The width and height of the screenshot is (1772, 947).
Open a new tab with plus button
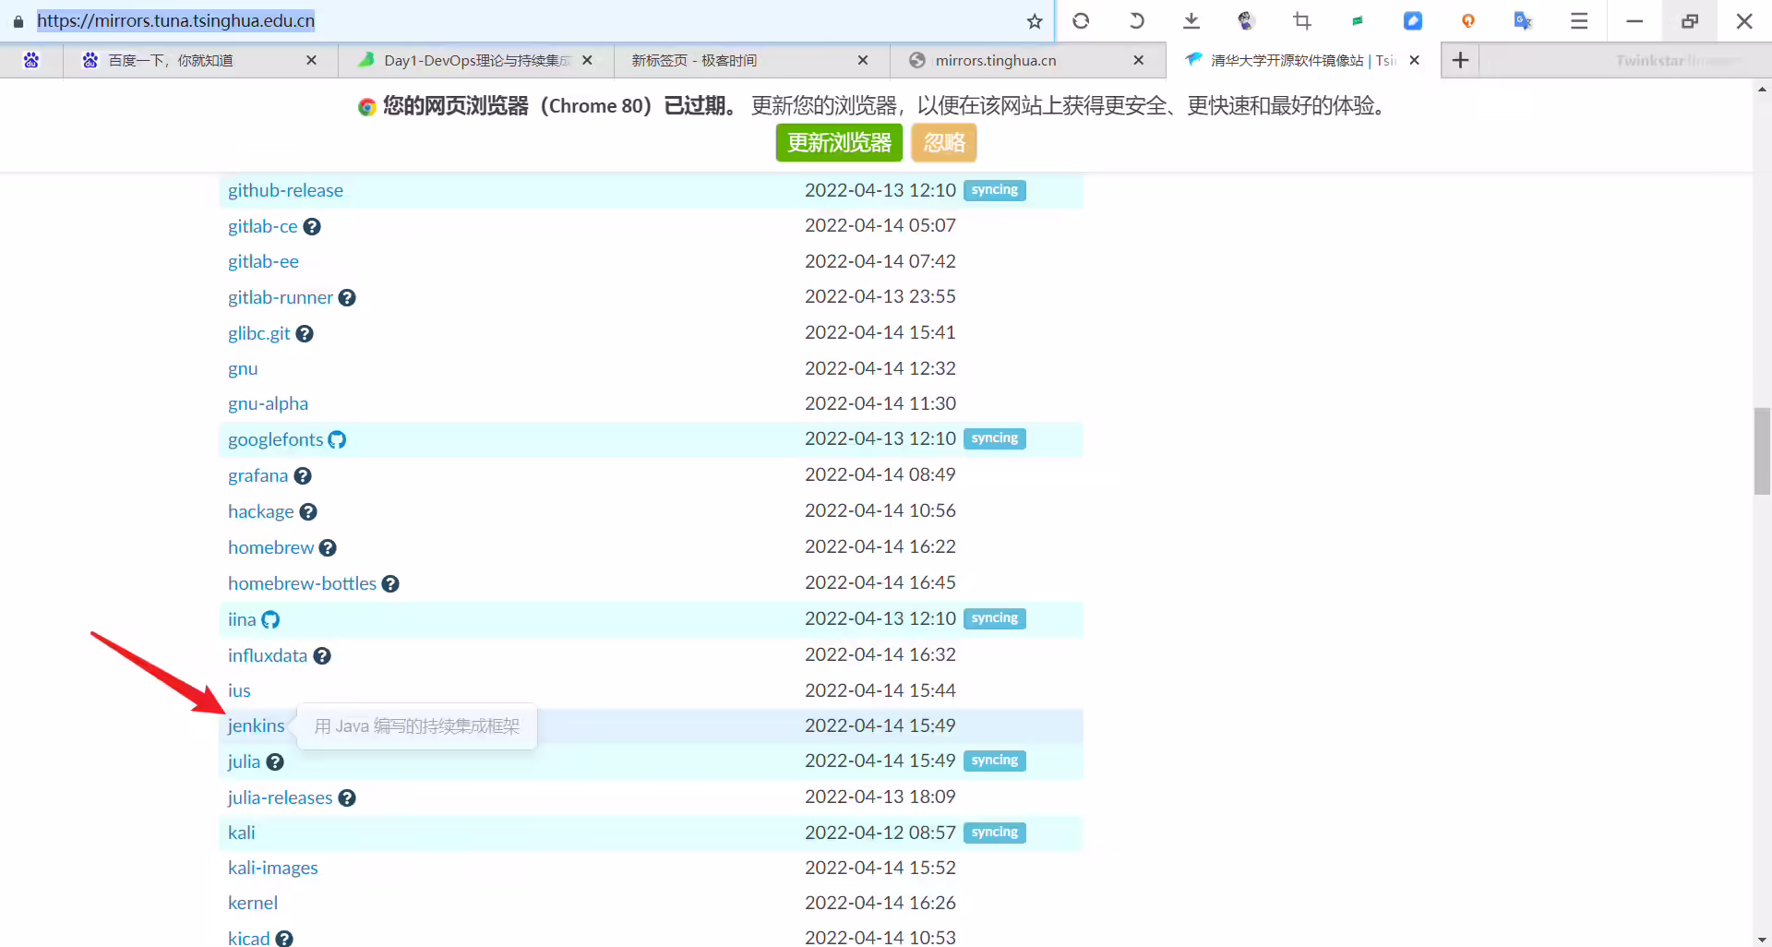[x=1460, y=60]
